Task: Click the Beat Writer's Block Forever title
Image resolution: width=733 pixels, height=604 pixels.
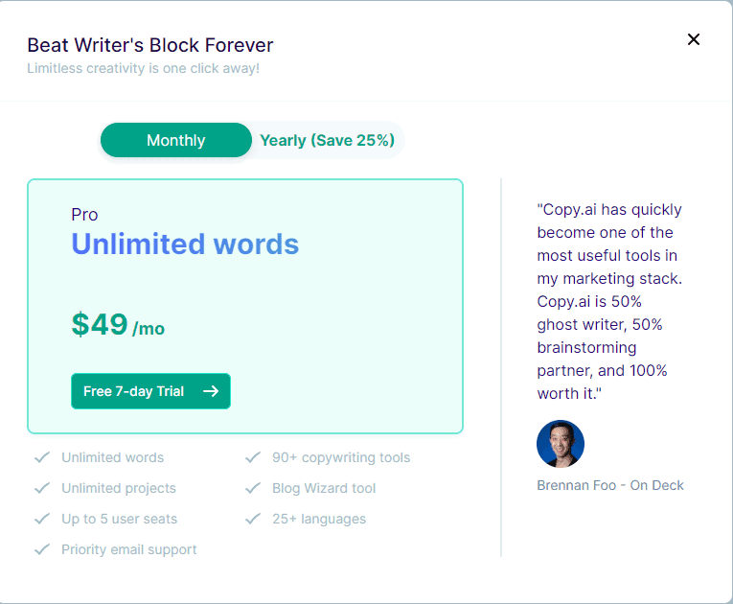Action: click(x=150, y=45)
